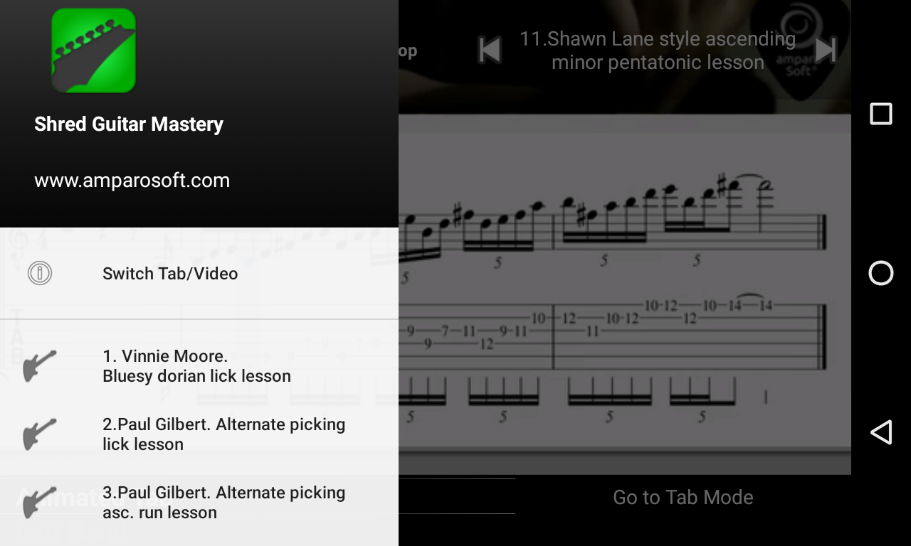Viewport: 911px width, 546px height.
Task: Click the Shawn Lane lesson title text
Action: point(658,50)
